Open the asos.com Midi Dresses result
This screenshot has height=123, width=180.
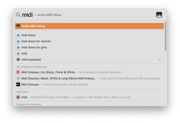click(x=58, y=78)
